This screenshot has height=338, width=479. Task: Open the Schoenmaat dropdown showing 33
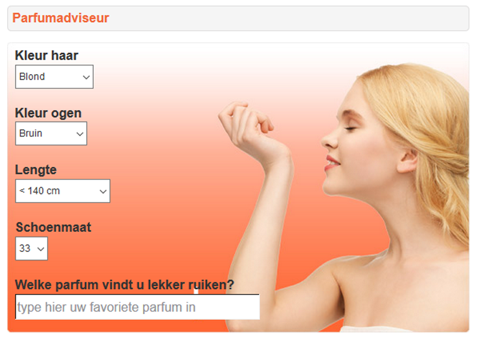pos(32,249)
